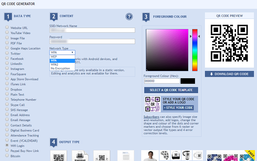257x161 pixels.
Task: Pick No Encryption from the list
Action: [x=62, y=69]
